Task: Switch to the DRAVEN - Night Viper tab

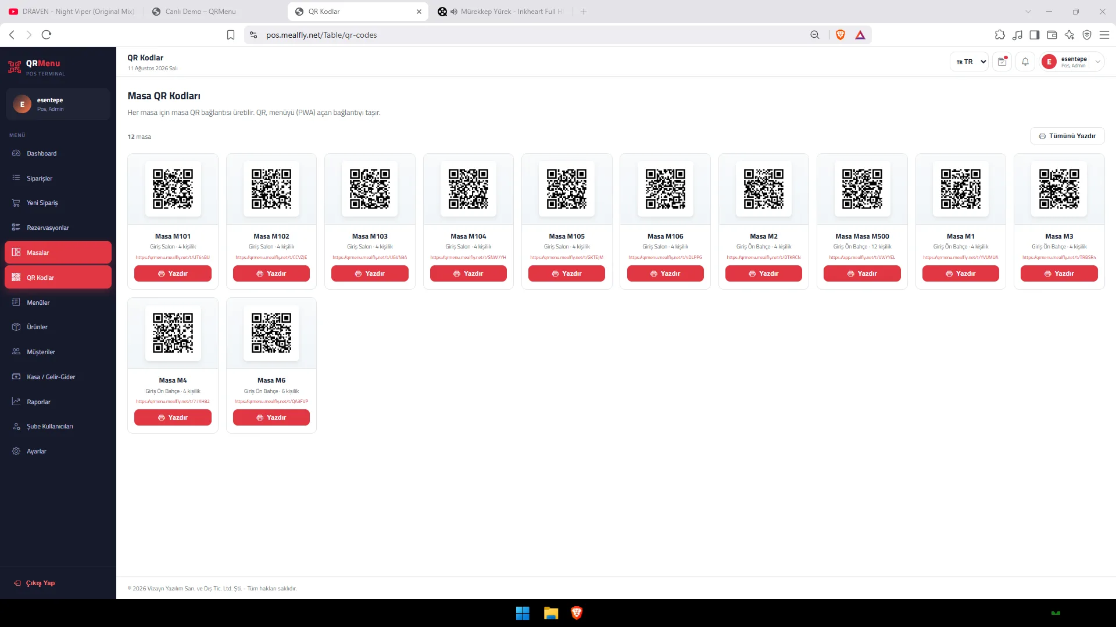Action: [72, 12]
